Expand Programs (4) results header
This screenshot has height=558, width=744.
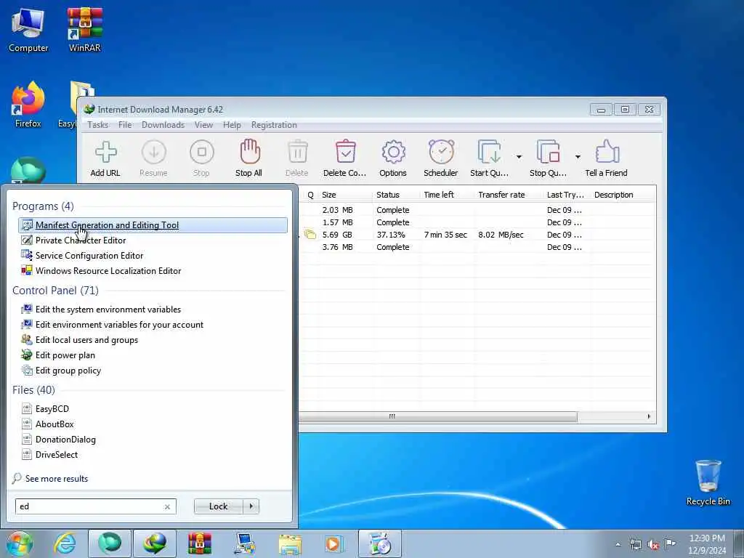coord(43,206)
